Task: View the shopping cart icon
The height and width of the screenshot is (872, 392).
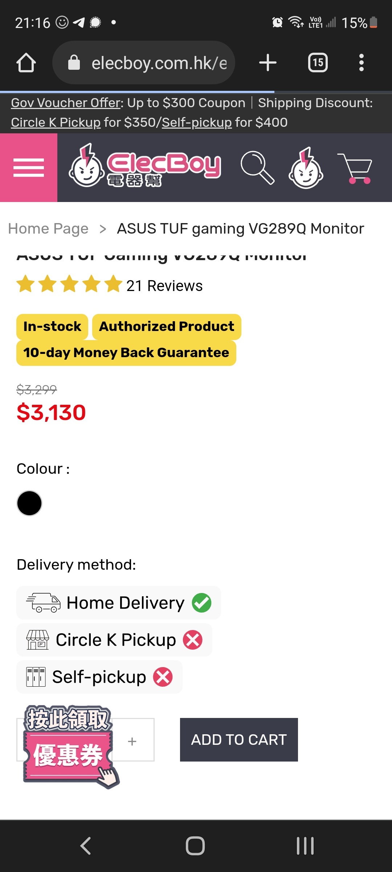Action: point(355,168)
